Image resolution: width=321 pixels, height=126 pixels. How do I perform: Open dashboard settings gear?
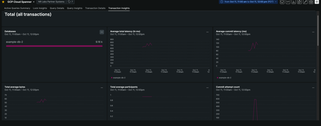tap(311, 2)
